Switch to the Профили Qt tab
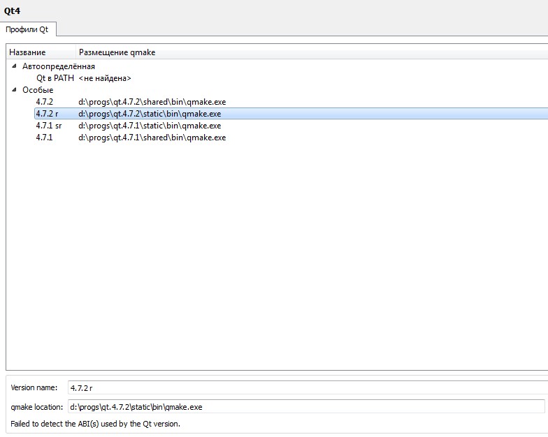Screen dimensions: 548x437 29,29
